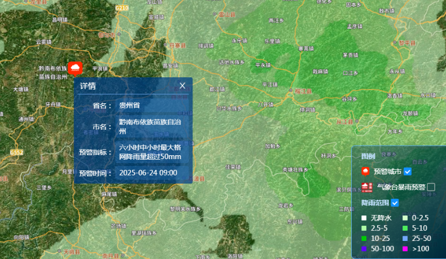Enable the 气象台暴雨预警 checkbox
The image size is (446, 259).
coord(431,187)
